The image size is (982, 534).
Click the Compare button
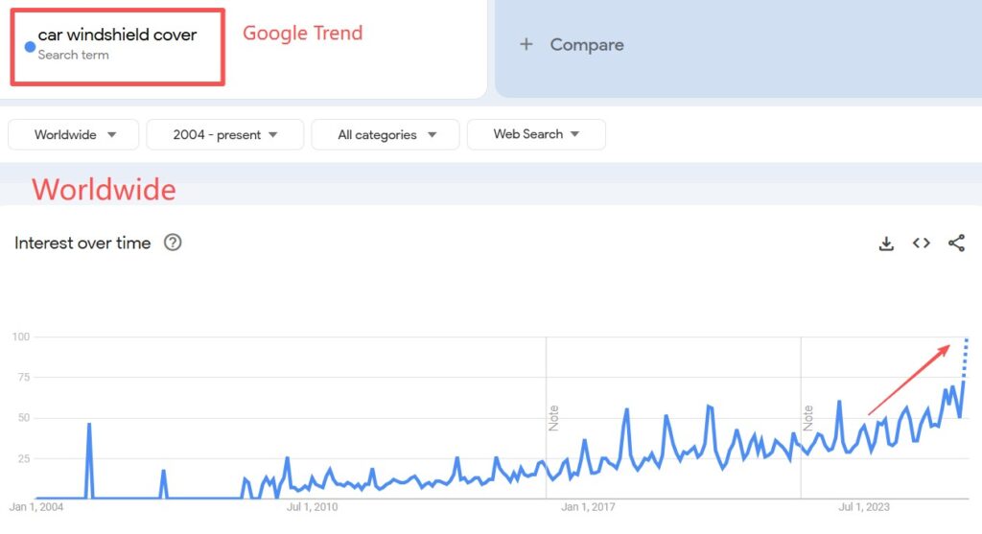pos(586,44)
